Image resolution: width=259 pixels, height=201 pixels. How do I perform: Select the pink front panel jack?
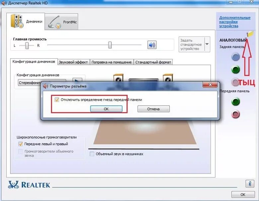(x=235, y=114)
